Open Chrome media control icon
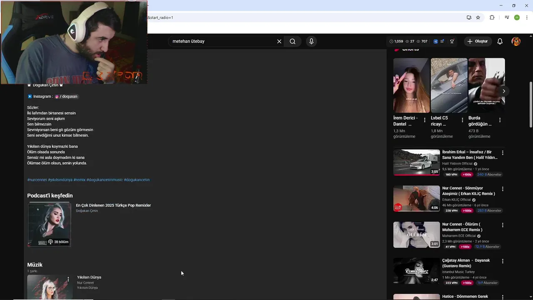533x300 pixels. [x=507, y=17]
